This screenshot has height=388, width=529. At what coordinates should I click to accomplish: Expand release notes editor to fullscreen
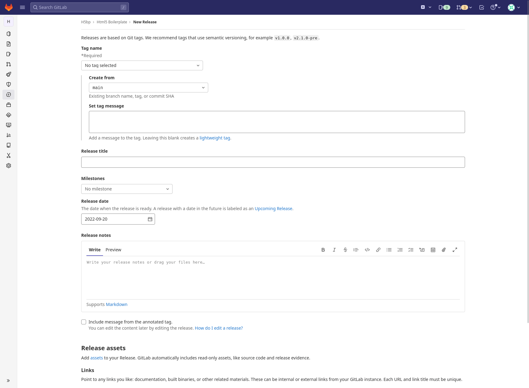coord(455,250)
